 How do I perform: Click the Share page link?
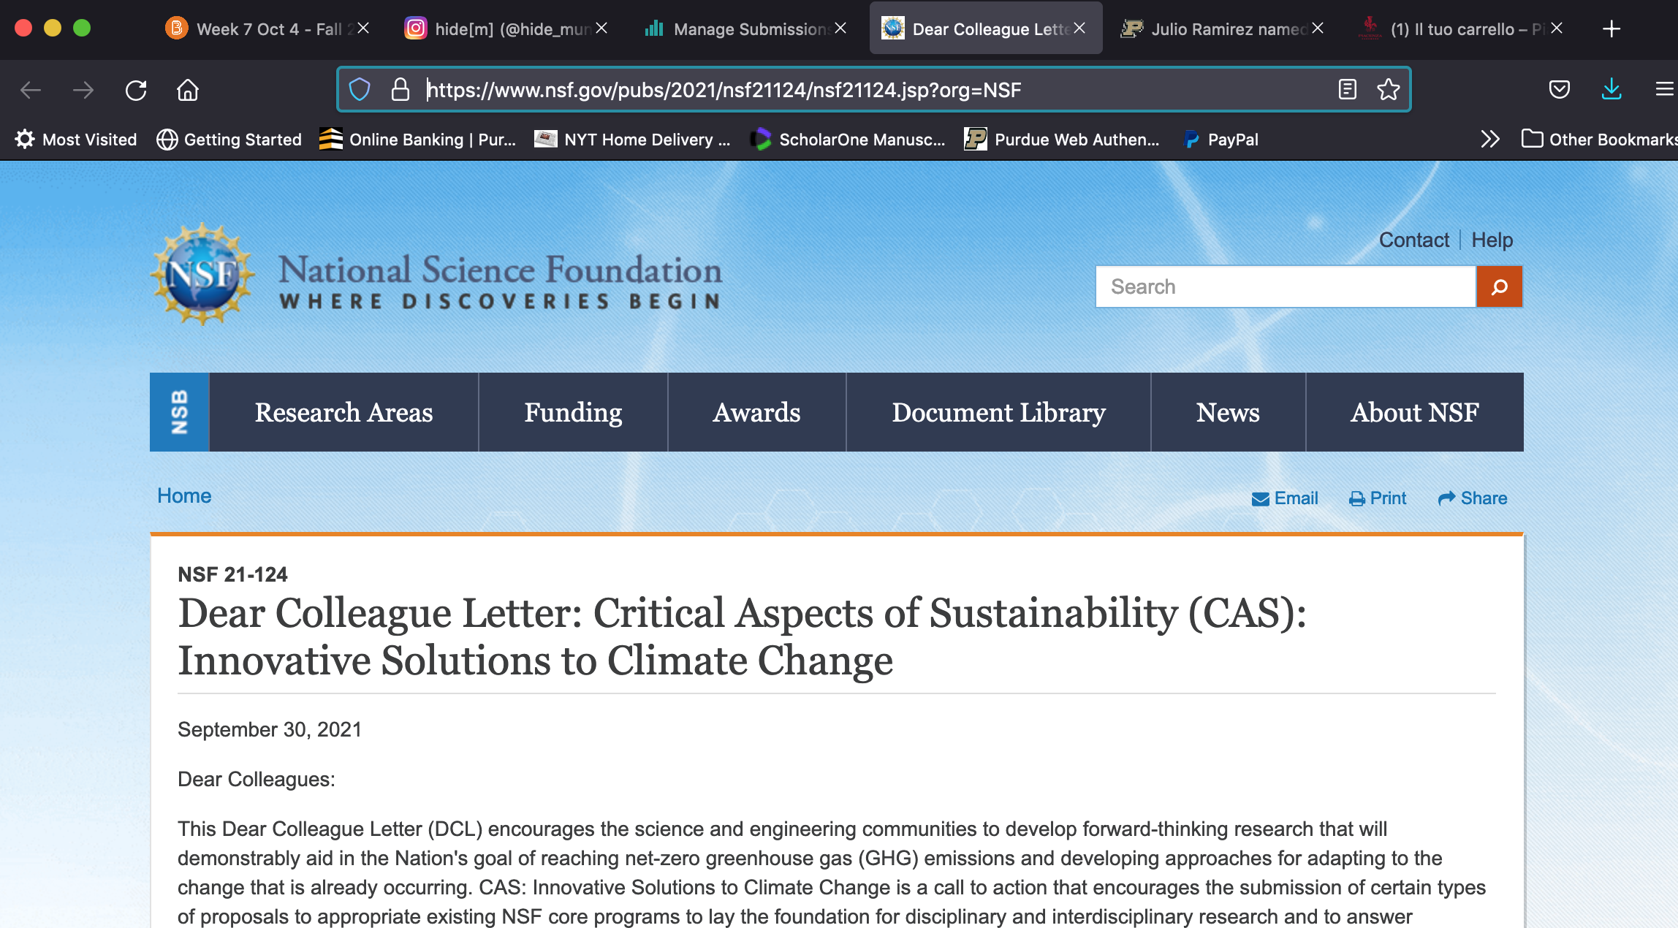1473,498
